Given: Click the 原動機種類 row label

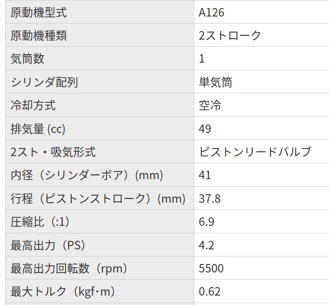Looking at the screenshot, I should pos(39,36).
